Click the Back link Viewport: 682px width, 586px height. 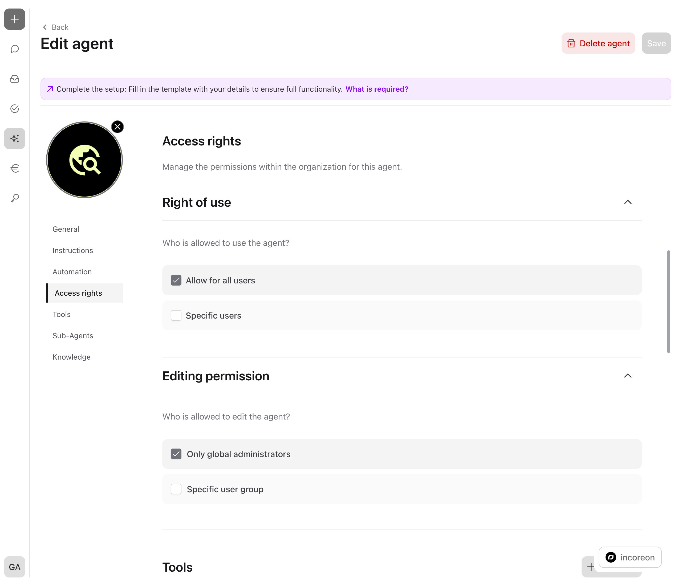click(x=56, y=27)
